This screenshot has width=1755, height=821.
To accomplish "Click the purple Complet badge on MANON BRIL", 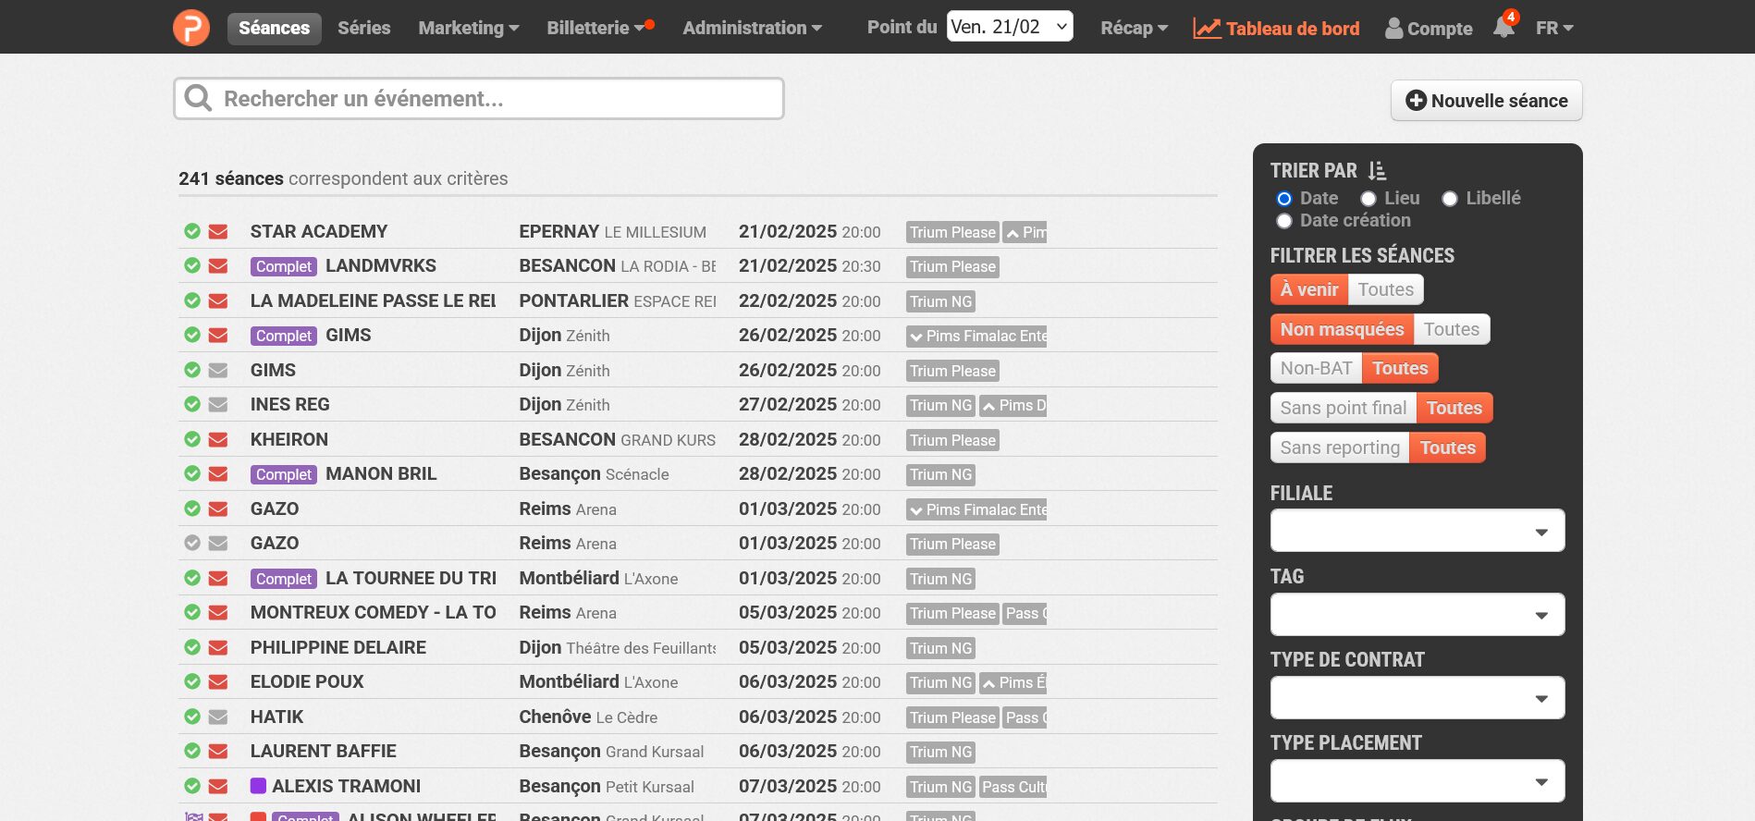I will point(284,475).
